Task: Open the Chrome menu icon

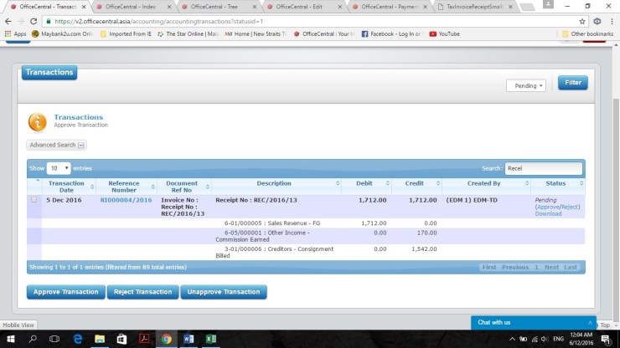Action: tap(612, 21)
